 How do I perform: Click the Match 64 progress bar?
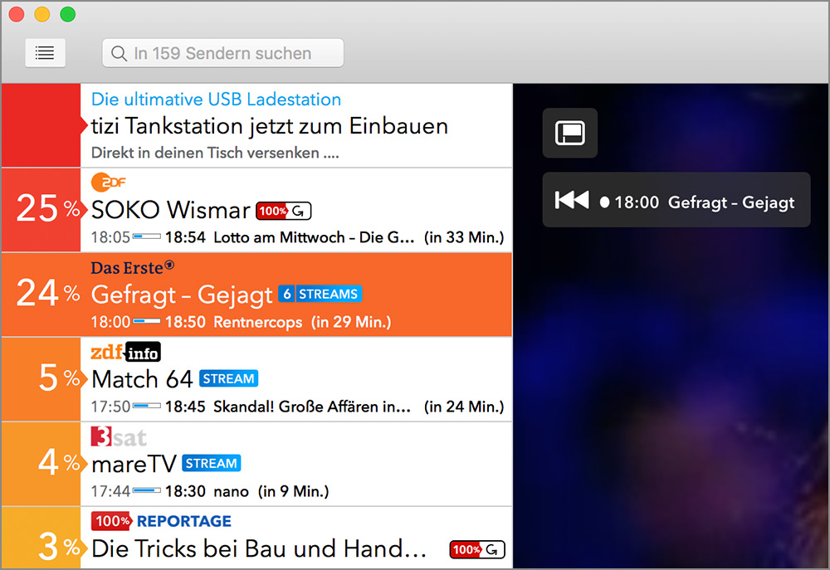coord(147,406)
